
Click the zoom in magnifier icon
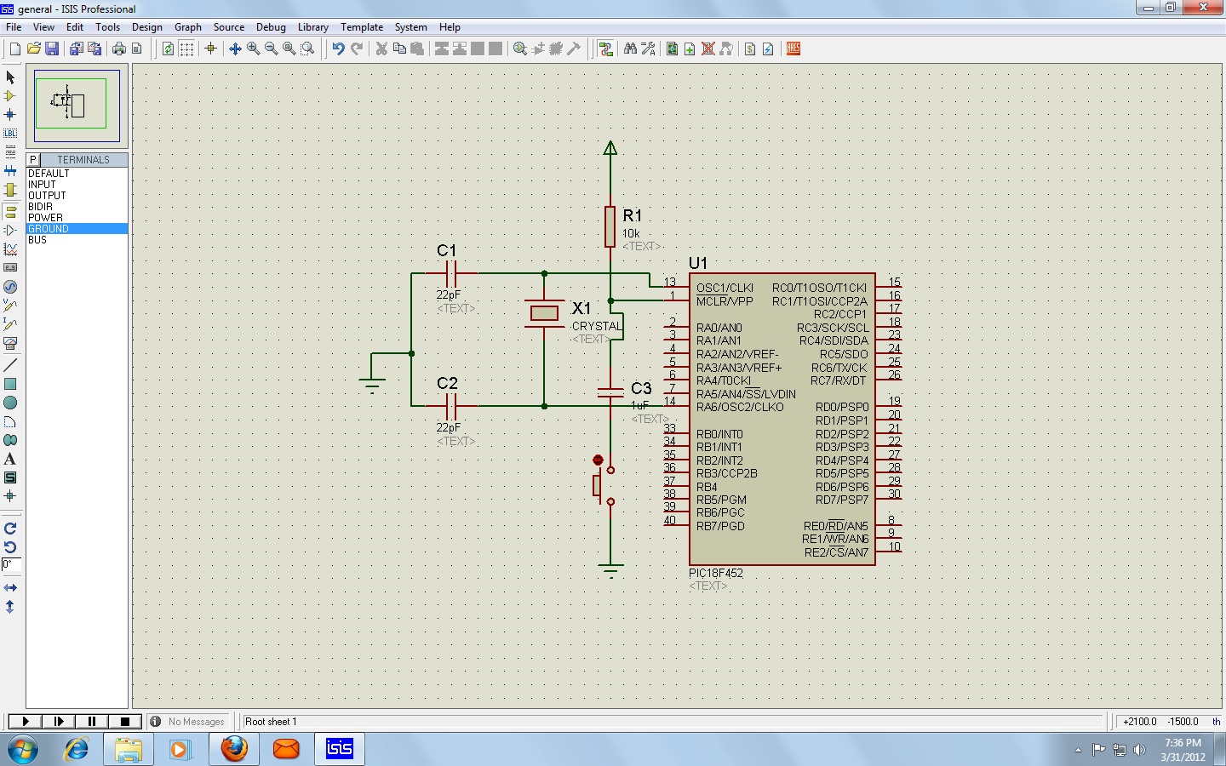(x=253, y=49)
